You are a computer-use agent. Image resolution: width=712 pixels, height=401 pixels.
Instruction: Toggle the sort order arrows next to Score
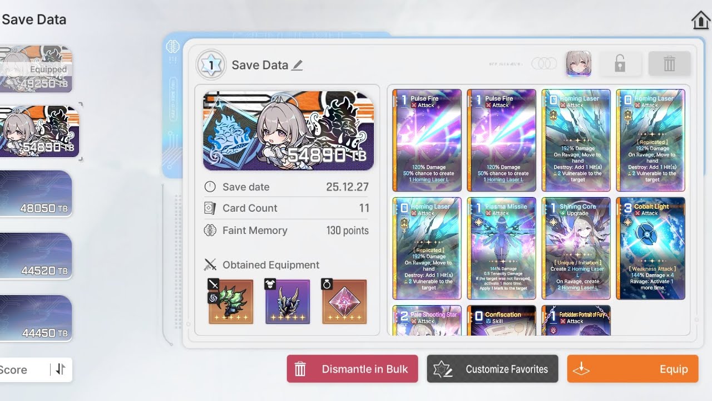(61, 369)
